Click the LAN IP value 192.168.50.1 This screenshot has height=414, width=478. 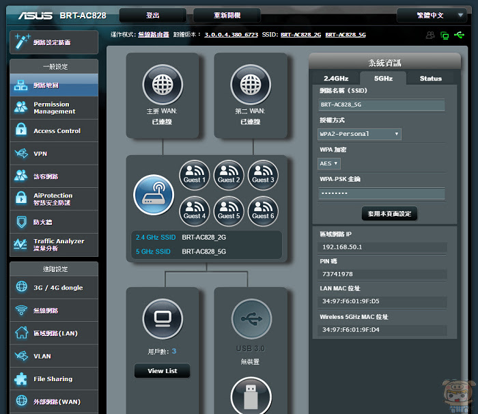pos(342,247)
